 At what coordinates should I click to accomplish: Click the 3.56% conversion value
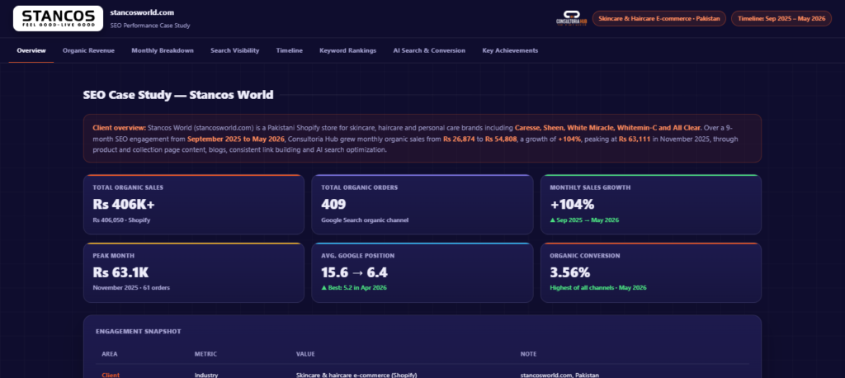point(569,272)
